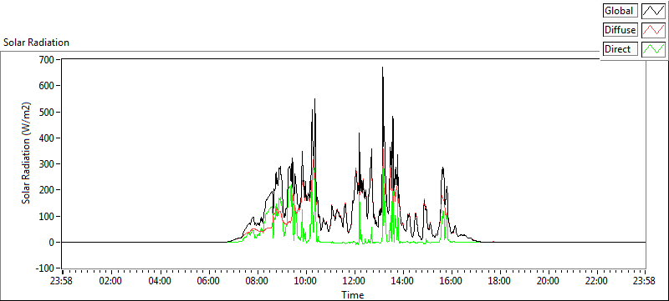Open the Direct green line style sample
This screenshot has height=301, width=669.
[653, 49]
